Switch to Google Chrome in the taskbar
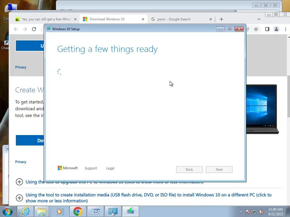 coord(78,211)
